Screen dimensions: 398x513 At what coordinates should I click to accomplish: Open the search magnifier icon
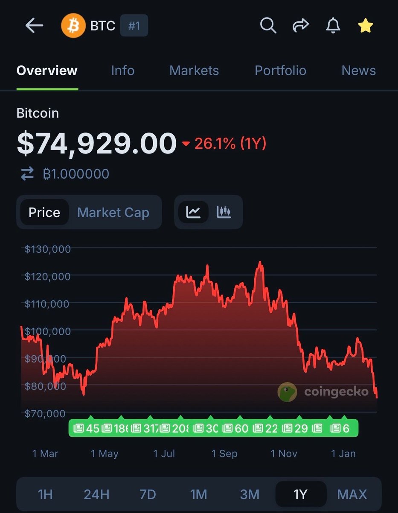(268, 26)
